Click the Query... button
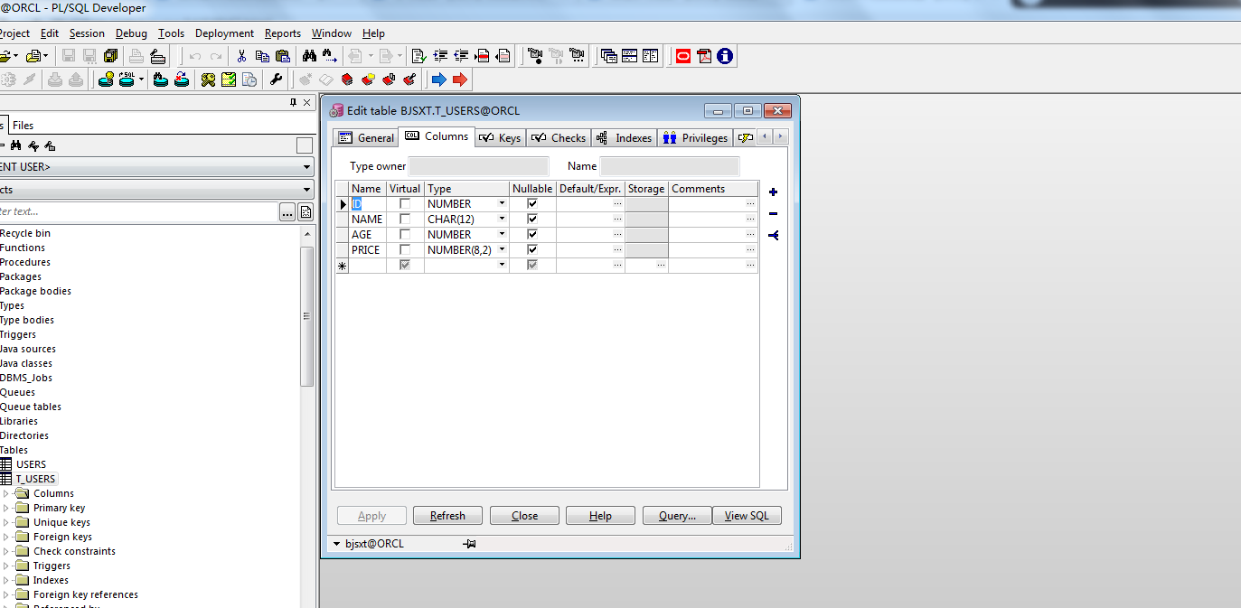This screenshot has width=1241, height=608. [677, 516]
